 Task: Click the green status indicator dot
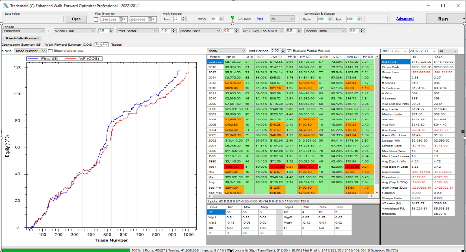tap(232, 17)
